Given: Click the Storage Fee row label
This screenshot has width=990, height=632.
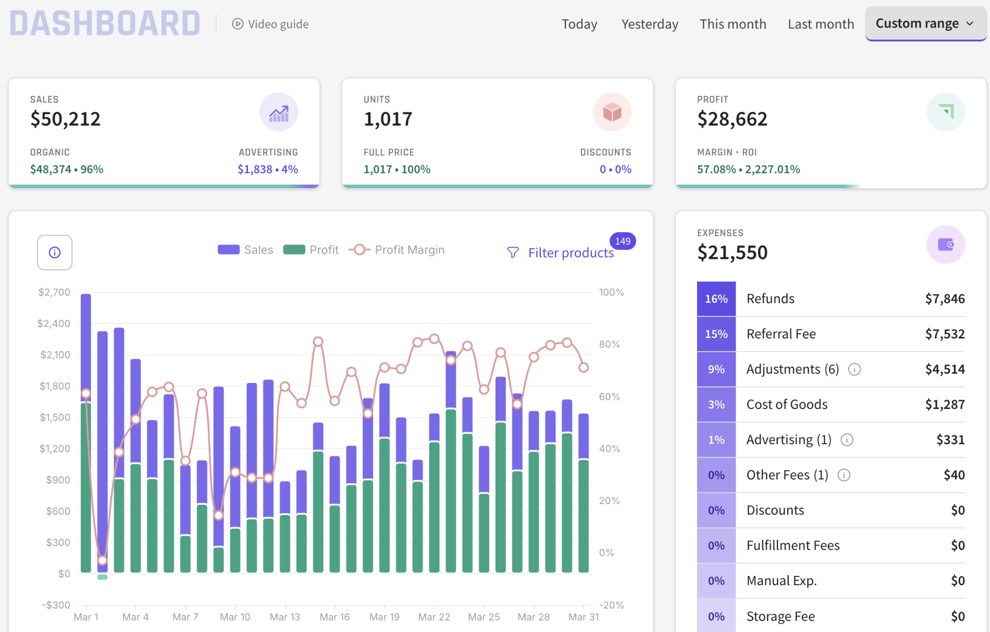Looking at the screenshot, I should pyautogui.click(x=780, y=616).
